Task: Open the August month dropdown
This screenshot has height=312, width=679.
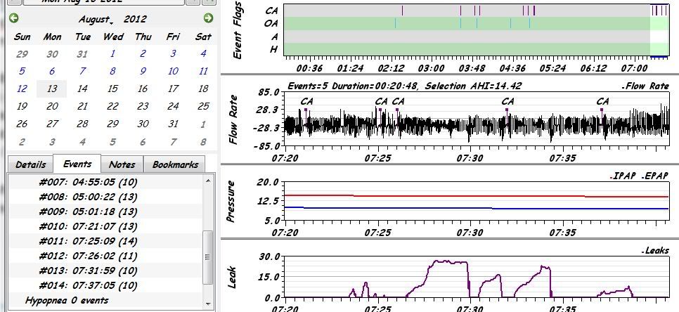Action: (96, 19)
